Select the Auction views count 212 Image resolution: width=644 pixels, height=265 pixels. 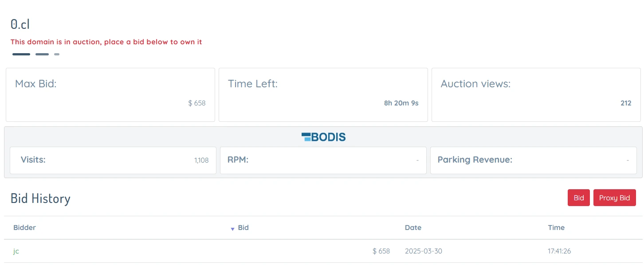[x=626, y=103]
